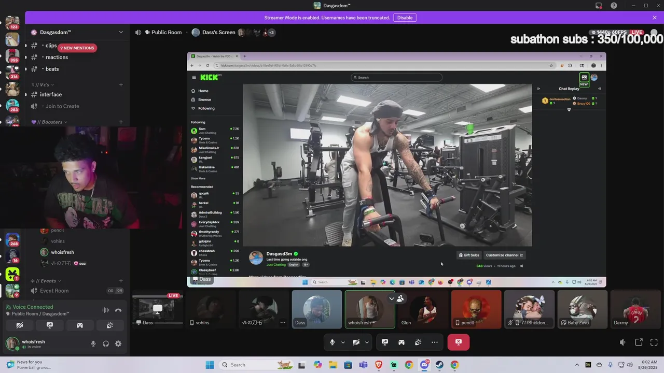Click the Public Room channel name in the header

point(167,32)
